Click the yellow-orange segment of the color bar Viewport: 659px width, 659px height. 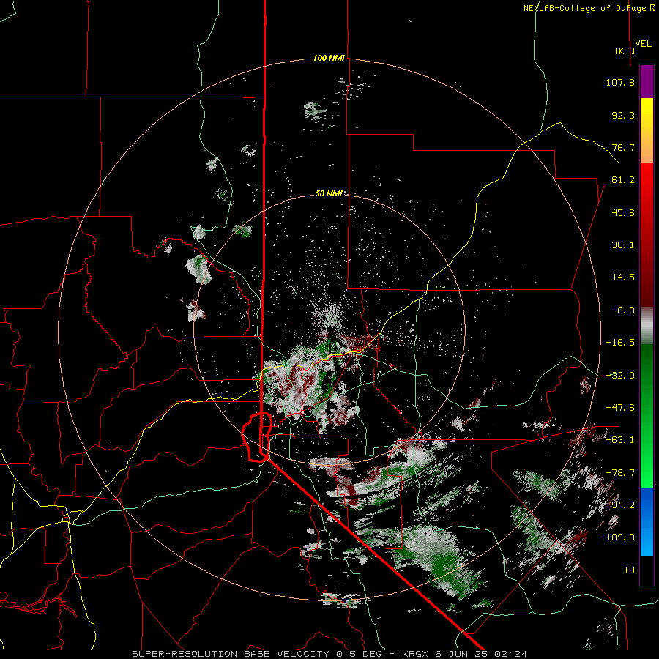(x=647, y=130)
